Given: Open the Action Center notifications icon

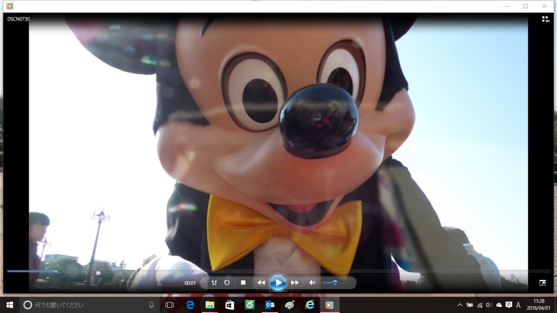Looking at the screenshot, I should pos(508,305).
